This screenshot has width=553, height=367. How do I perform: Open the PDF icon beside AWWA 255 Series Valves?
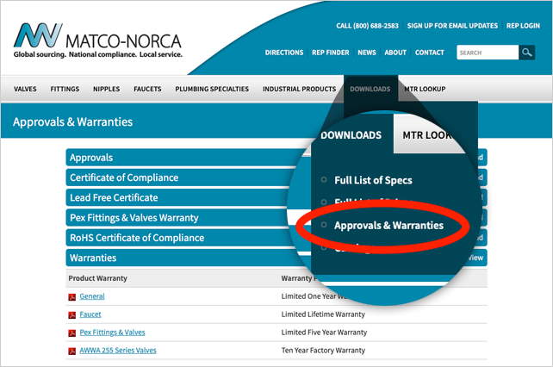tap(72, 351)
